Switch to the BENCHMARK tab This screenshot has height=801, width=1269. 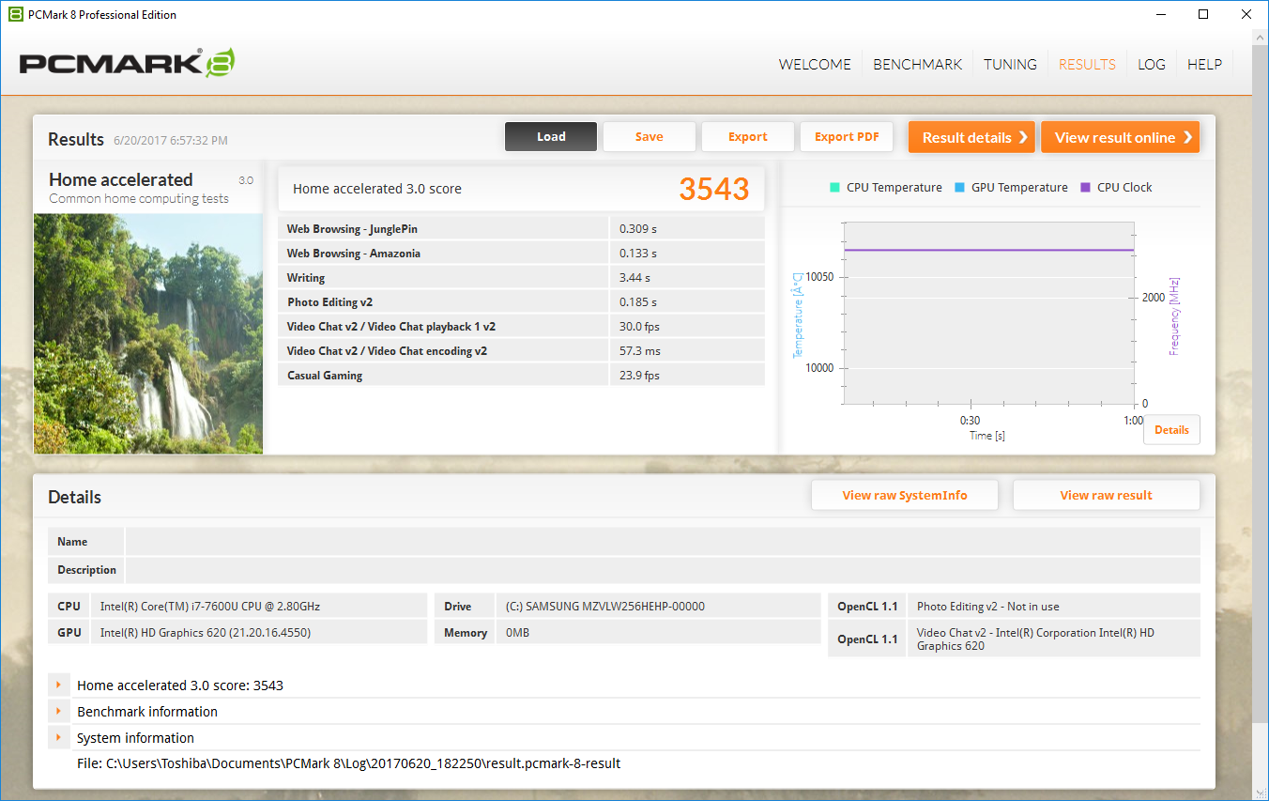click(917, 64)
